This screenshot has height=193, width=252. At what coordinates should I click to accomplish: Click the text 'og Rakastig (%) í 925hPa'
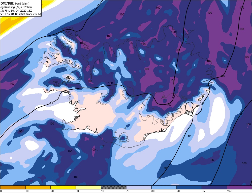(x=16, y=7)
